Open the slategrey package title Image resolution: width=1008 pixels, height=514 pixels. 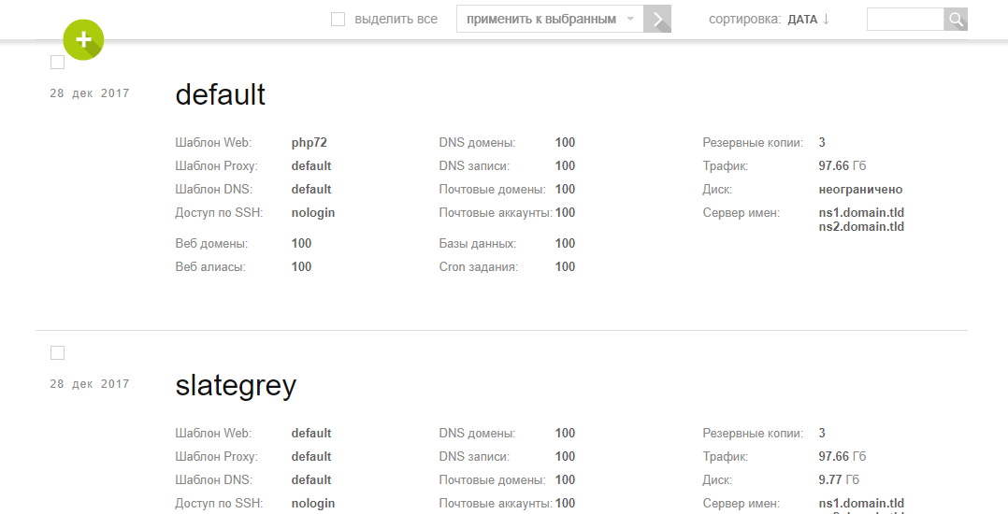click(x=236, y=385)
